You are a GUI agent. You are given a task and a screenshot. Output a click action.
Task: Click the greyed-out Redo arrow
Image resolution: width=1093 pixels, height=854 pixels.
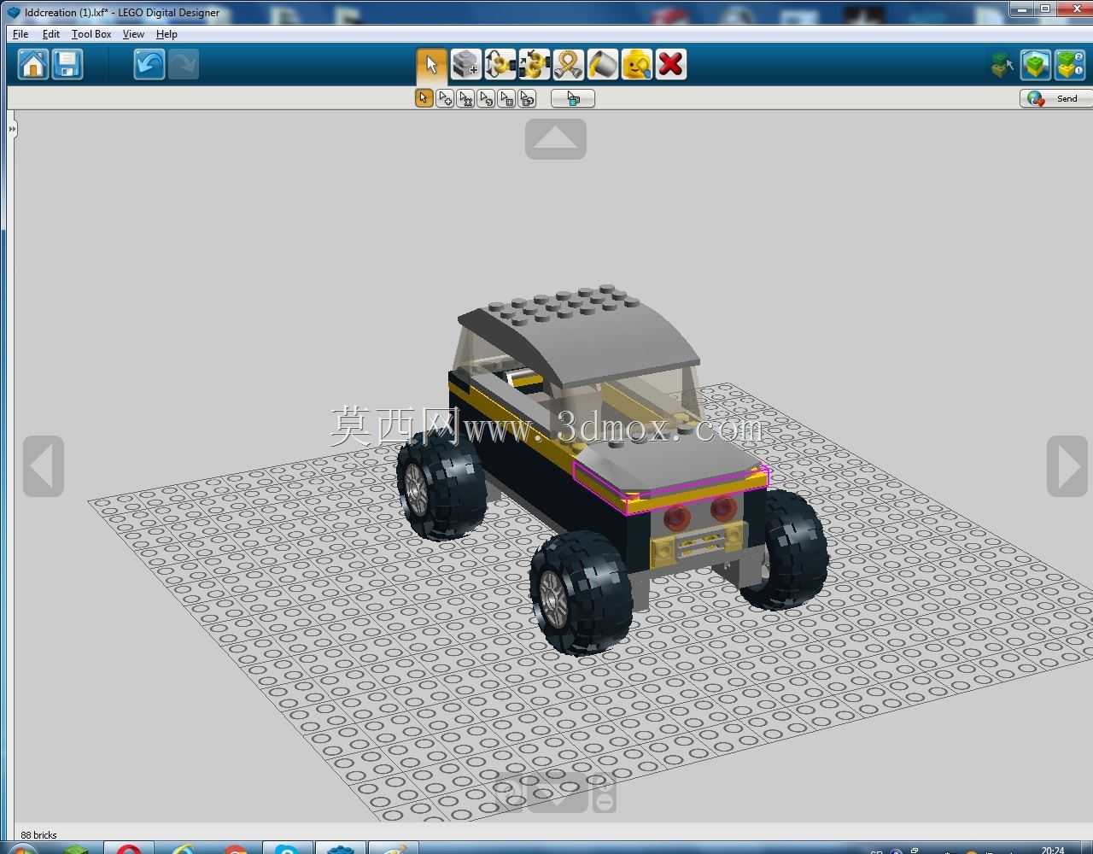183,64
